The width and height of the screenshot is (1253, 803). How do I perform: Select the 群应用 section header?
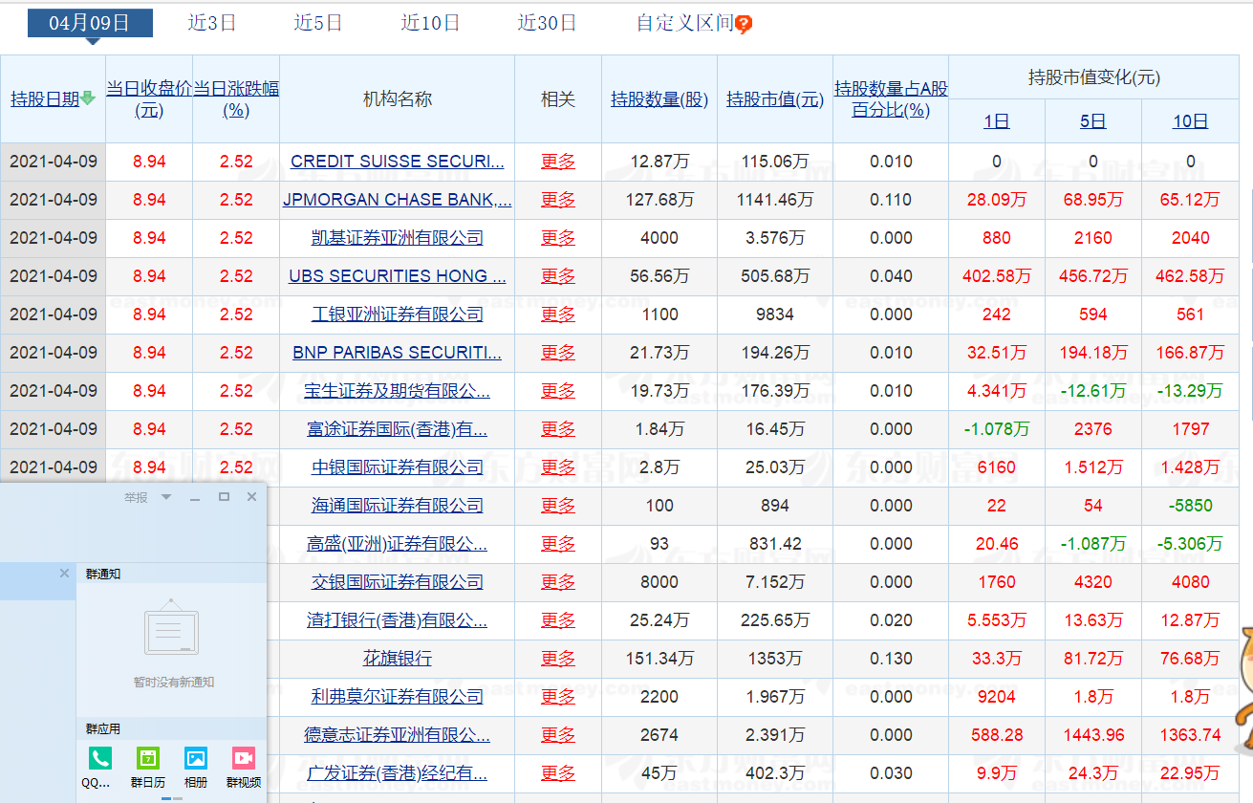click(x=103, y=729)
